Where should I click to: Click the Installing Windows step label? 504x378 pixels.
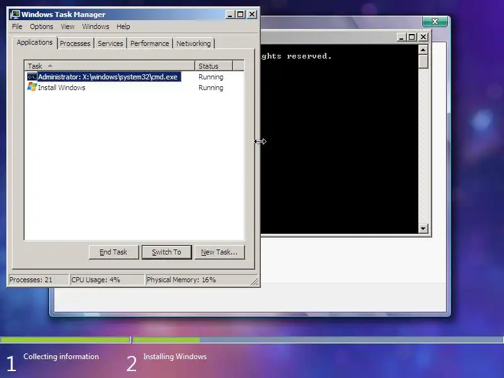(175, 357)
